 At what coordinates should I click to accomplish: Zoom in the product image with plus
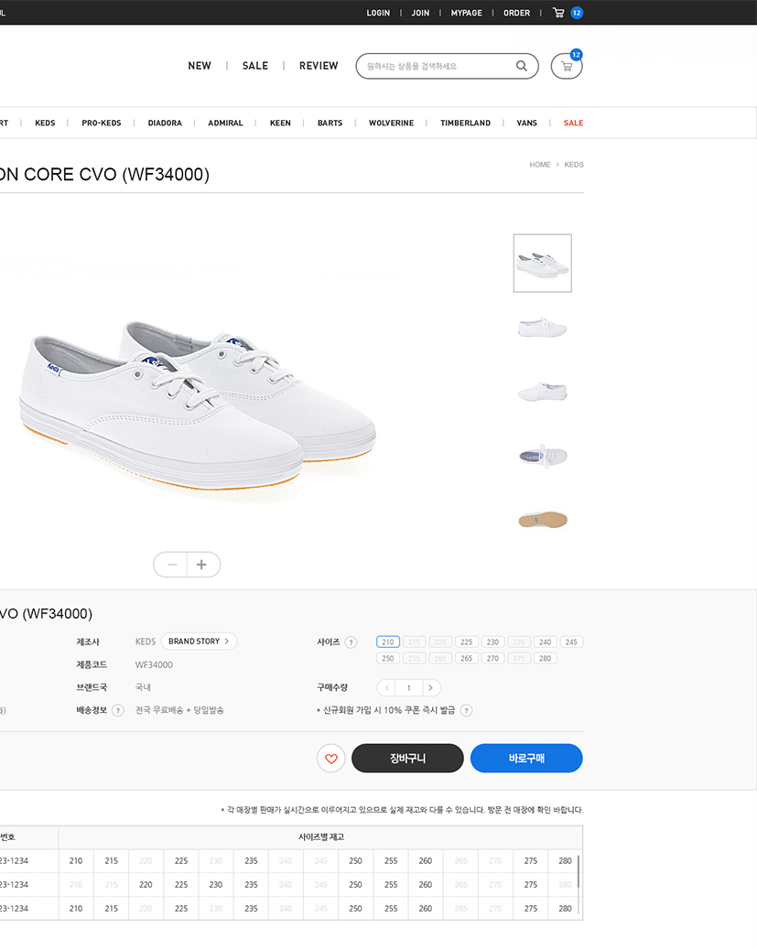coord(203,565)
